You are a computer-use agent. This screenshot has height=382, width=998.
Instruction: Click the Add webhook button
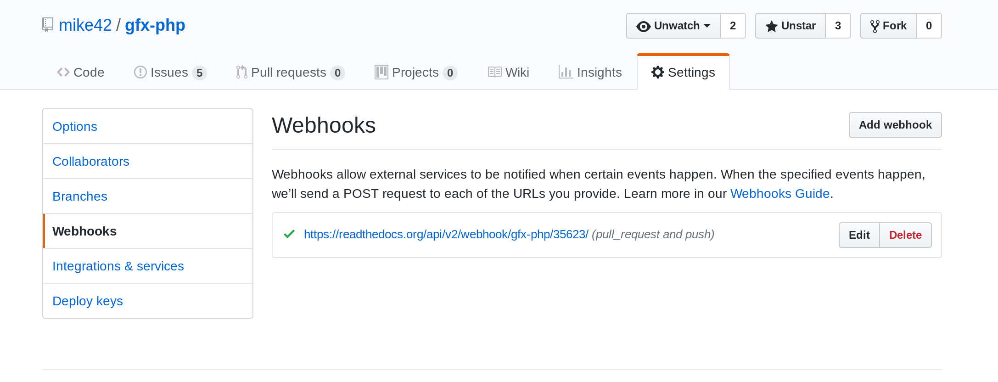[x=895, y=125]
